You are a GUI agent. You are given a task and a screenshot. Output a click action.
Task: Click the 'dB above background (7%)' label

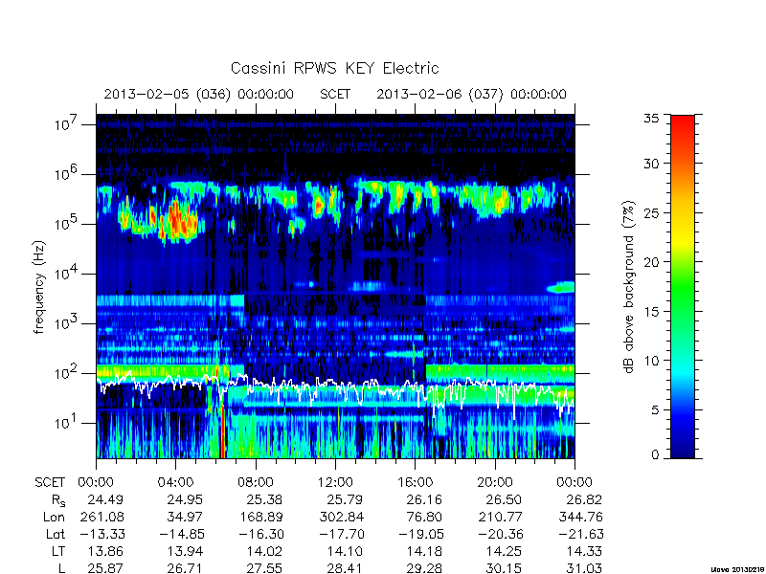[x=629, y=287]
